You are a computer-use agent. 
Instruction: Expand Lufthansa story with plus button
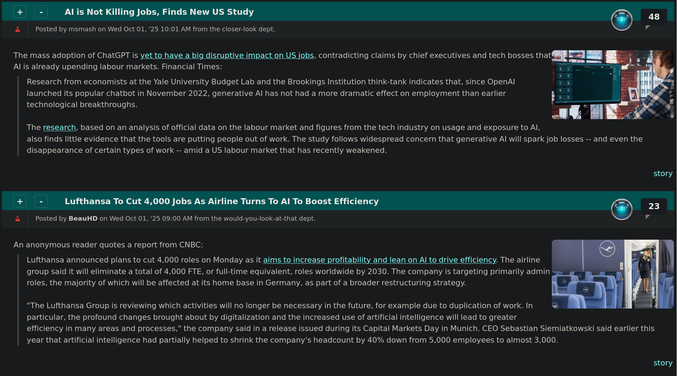pyautogui.click(x=20, y=201)
